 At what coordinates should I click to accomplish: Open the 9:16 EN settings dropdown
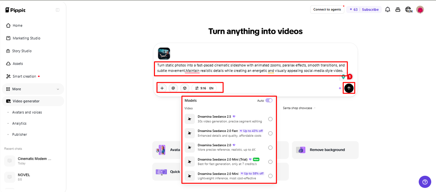(204, 88)
